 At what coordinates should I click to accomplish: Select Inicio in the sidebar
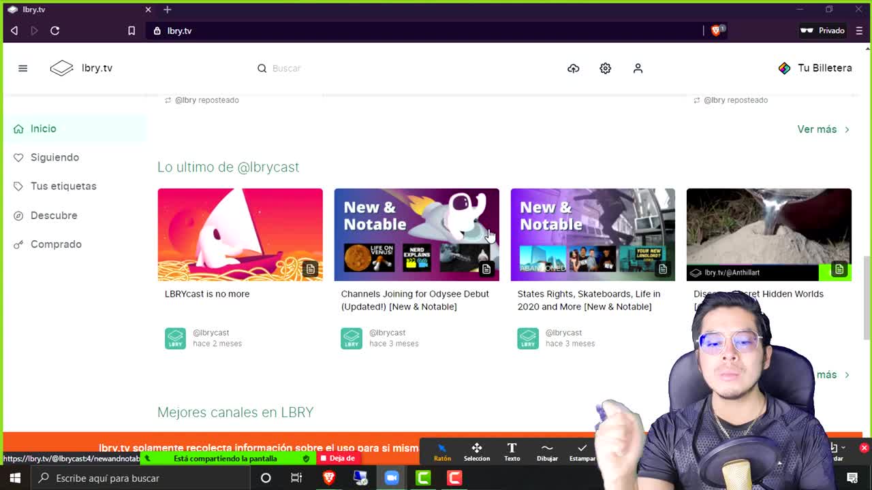74,129
